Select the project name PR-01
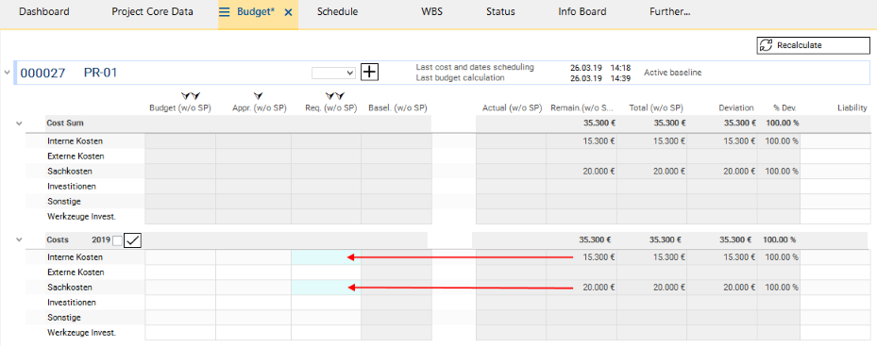 100,73
